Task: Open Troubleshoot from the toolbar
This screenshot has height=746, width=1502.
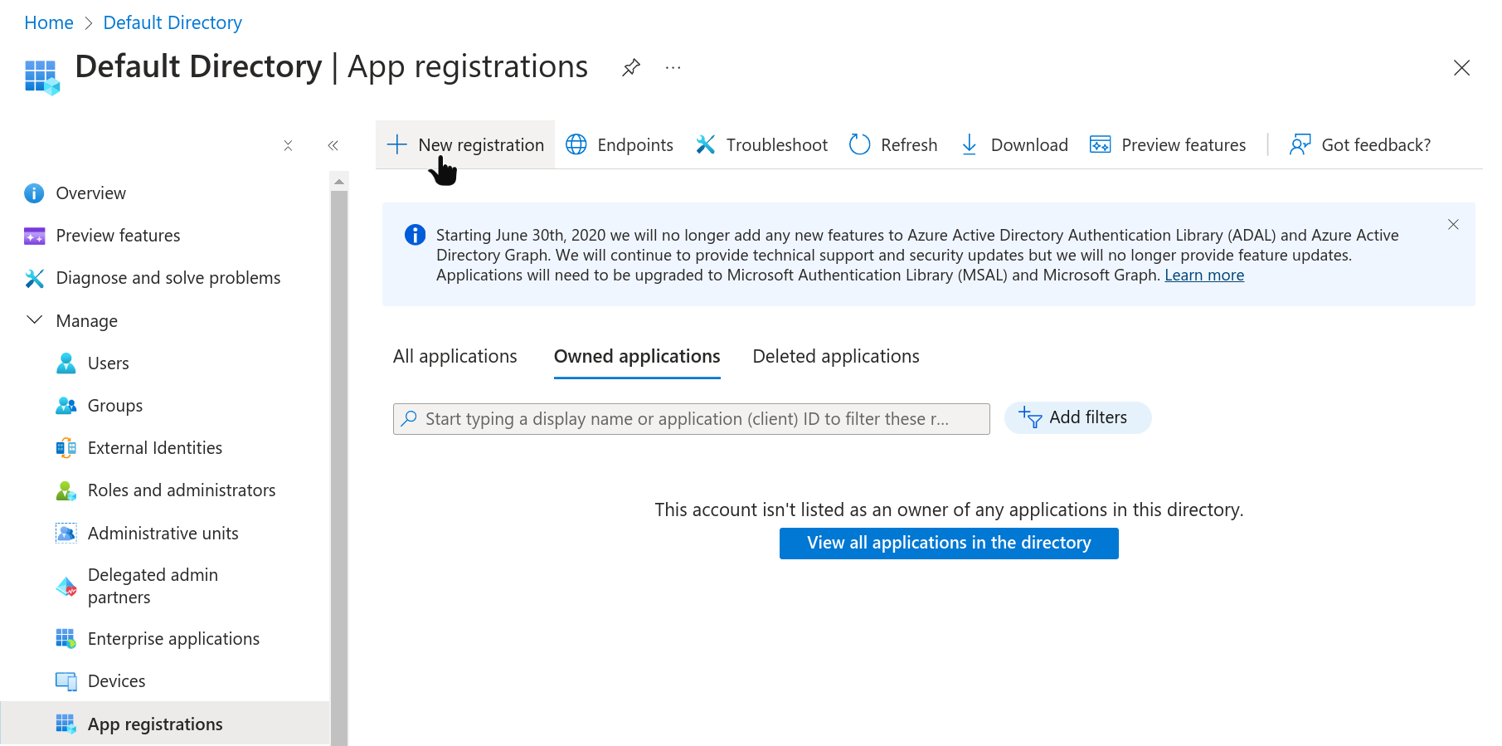Action: (761, 144)
